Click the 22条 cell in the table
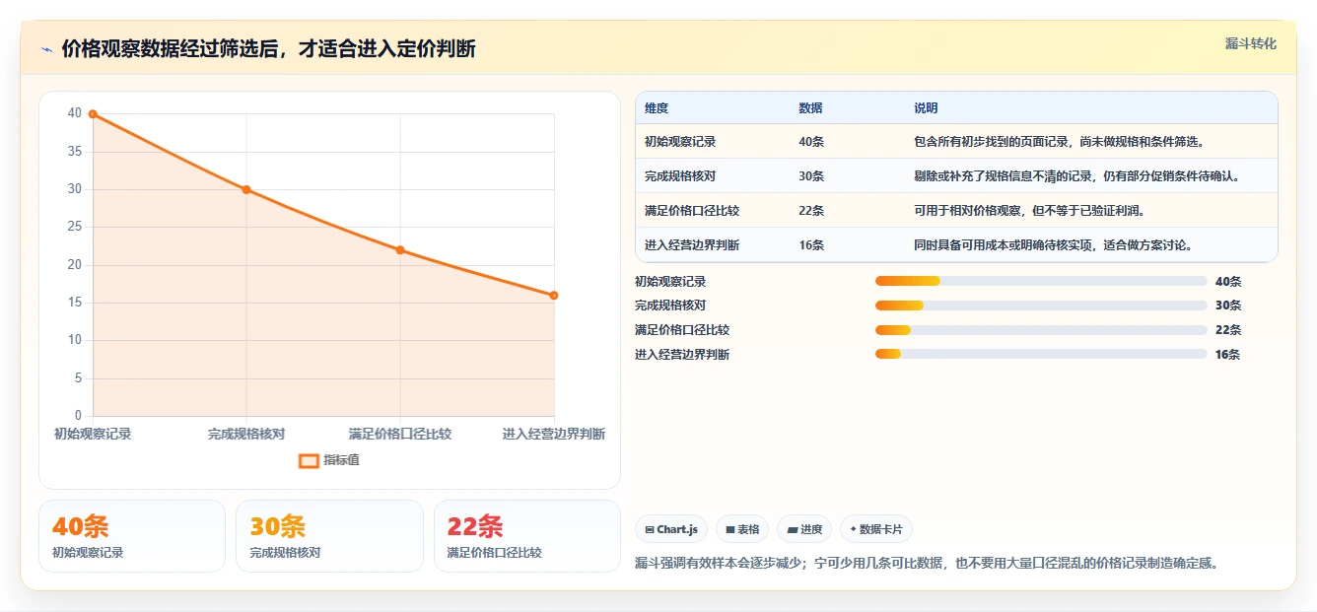Viewport: 1317px width, 612px height. [811, 211]
